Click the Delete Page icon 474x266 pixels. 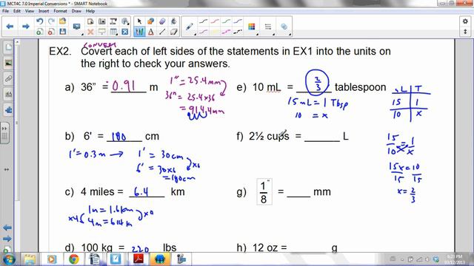tap(51, 31)
